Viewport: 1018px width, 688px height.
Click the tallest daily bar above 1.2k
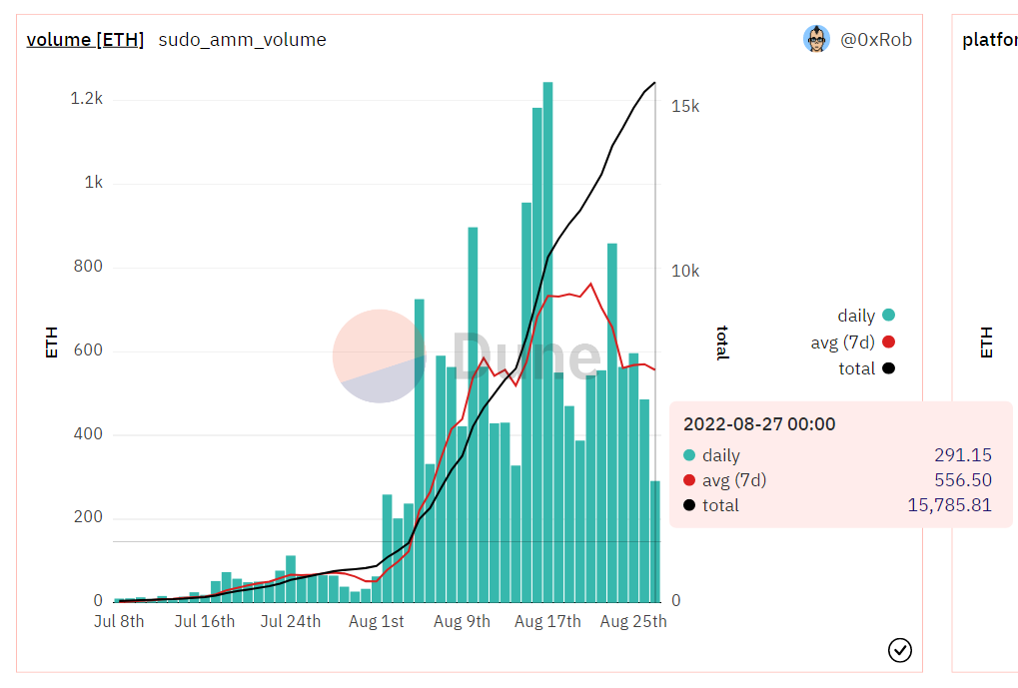[x=547, y=340]
